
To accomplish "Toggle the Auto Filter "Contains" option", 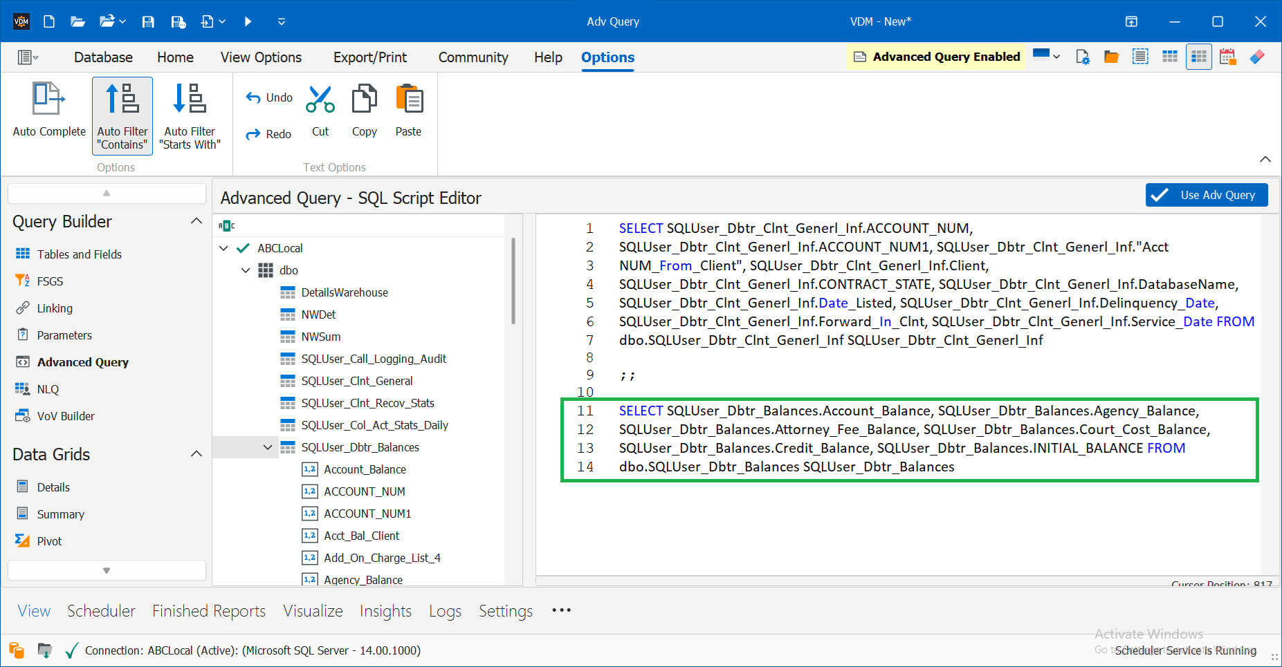I will click(122, 116).
